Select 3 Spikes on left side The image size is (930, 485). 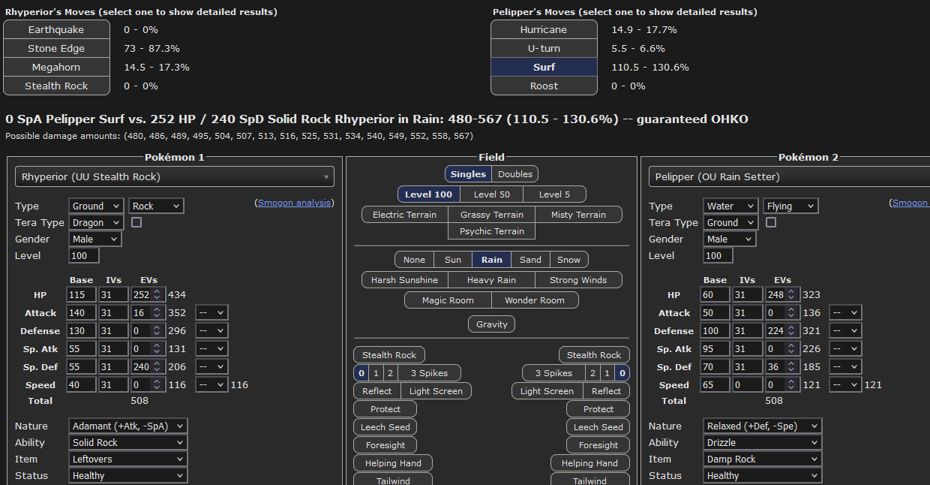click(x=428, y=373)
